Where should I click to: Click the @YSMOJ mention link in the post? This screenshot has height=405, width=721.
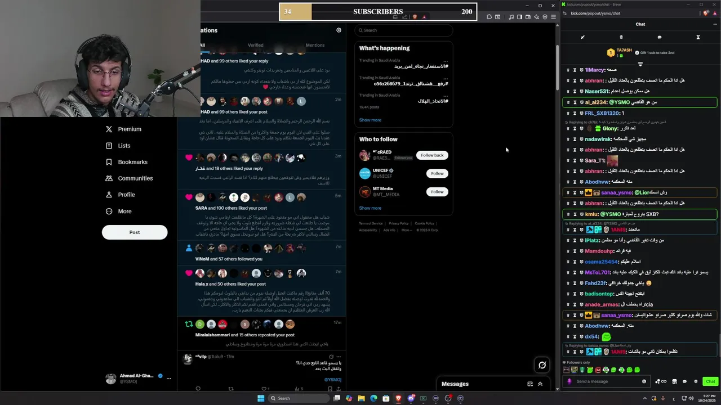[x=332, y=380]
